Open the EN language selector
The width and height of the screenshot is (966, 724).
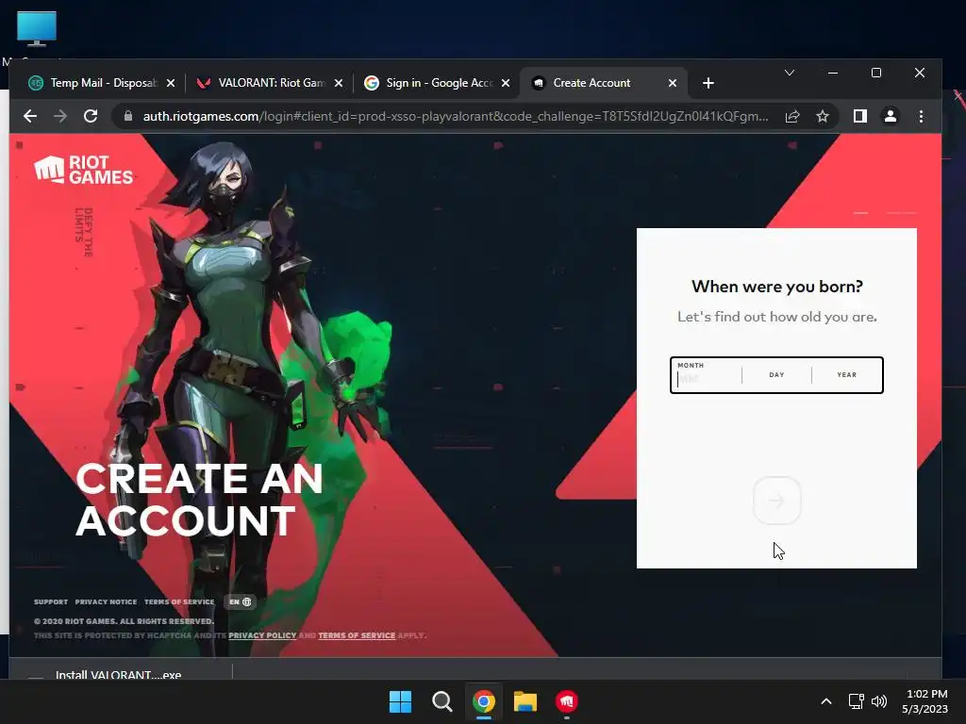pos(241,602)
